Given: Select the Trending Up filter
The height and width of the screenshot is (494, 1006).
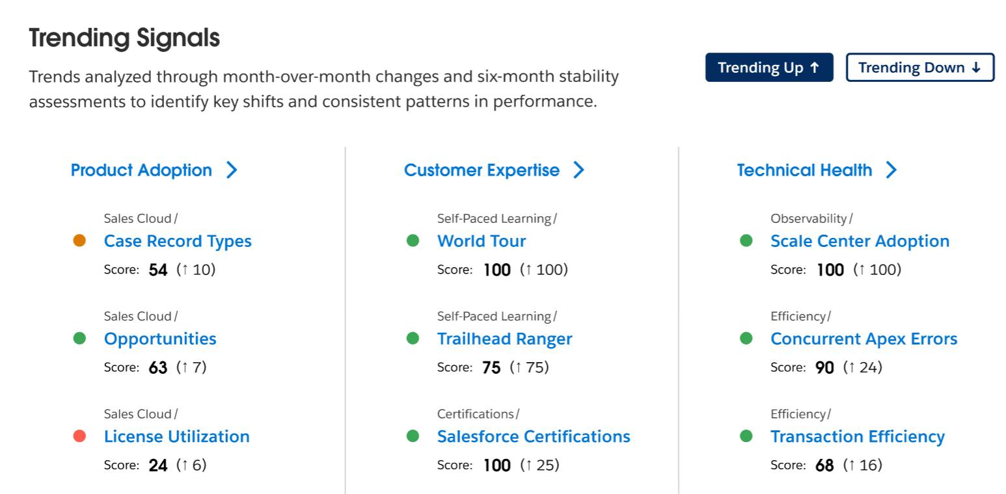Looking at the screenshot, I should (769, 67).
